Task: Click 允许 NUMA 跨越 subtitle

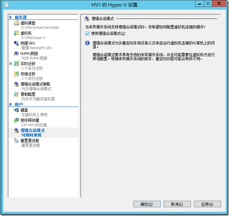Action: click(34, 58)
